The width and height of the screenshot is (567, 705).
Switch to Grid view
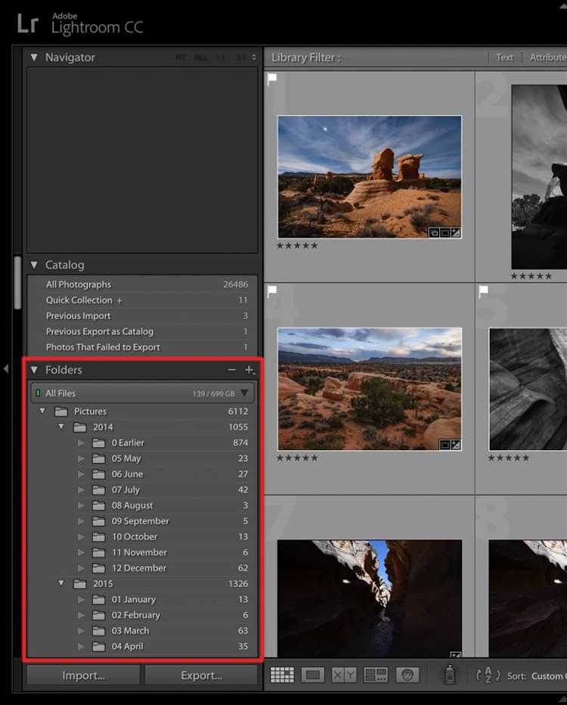coord(282,675)
